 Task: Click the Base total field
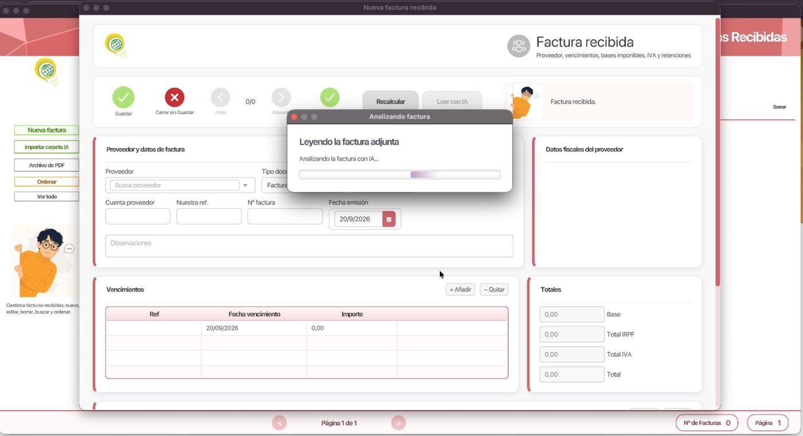572,314
